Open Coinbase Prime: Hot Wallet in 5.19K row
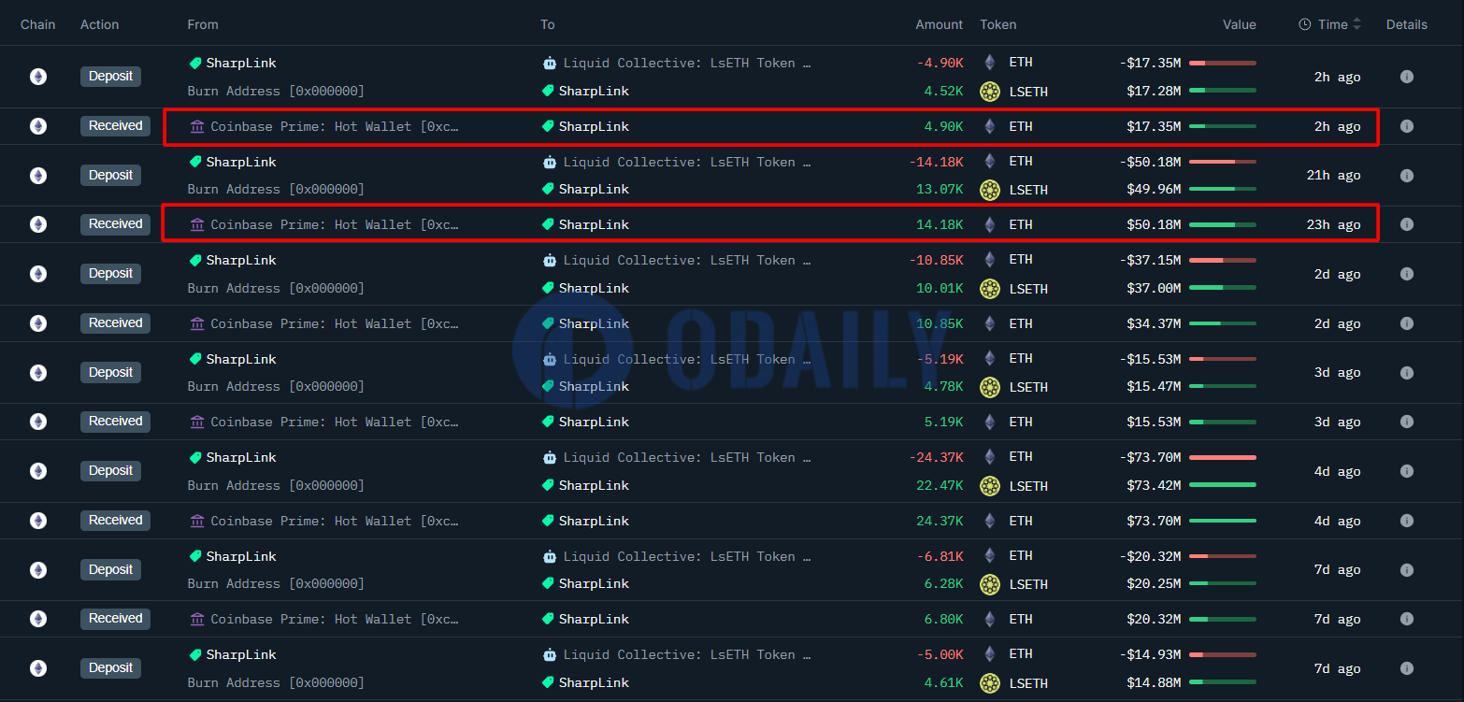This screenshot has width=1464, height=702. click(335, 422)
